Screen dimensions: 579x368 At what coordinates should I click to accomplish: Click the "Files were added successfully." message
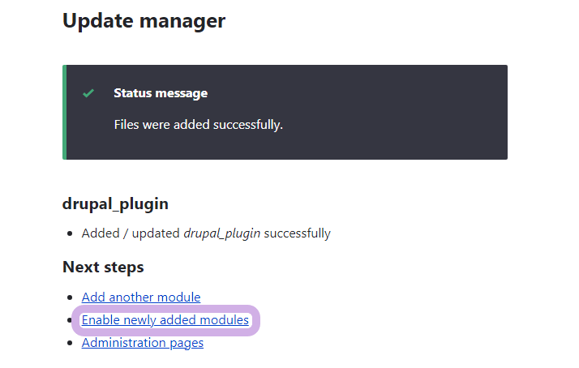pyautogui.click(x=198, y=125)
